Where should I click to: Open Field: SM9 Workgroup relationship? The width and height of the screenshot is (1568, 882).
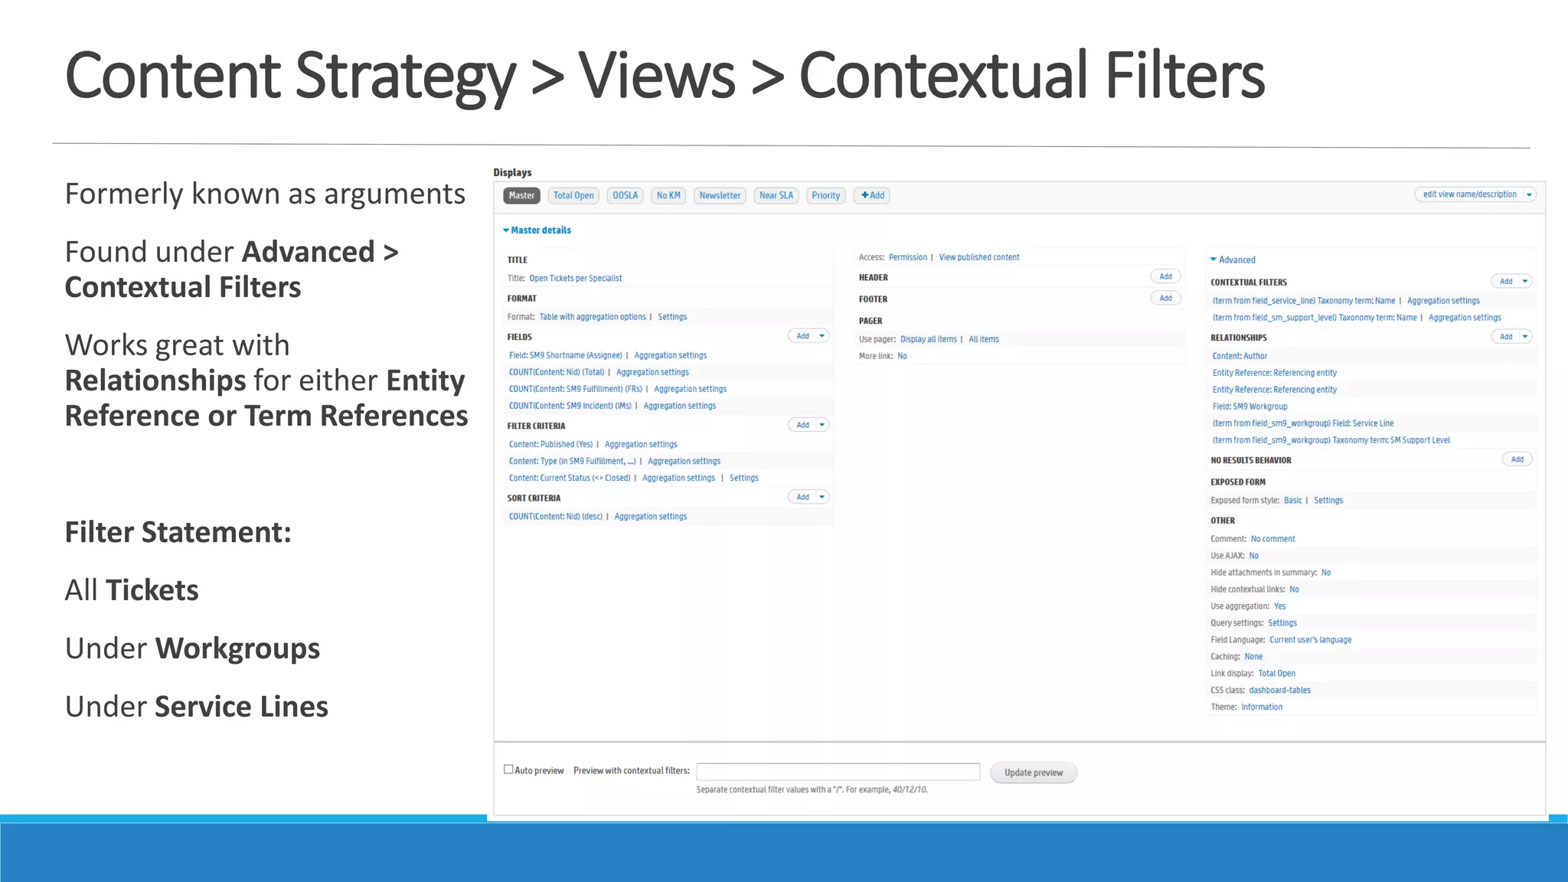click(1249, 407)
